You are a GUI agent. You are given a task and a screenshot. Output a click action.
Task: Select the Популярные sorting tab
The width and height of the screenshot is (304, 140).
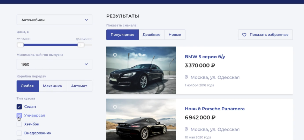pos(122,35)
